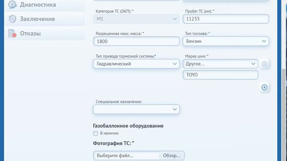Open the Категория ТС (ОКП) dropdown M1
Viewport: 287px width, 161px height.
pyautogui.click(x=136, y=19)
